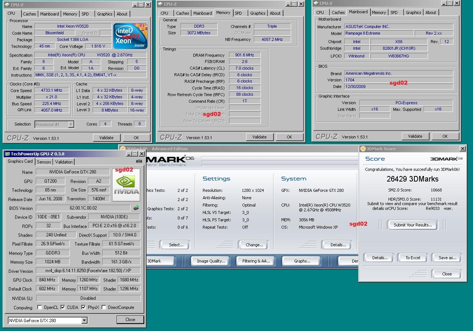Click the BIOS save chip icon in GPU-Z
Viewport: 473px width, 331px height.
point(136,208)
